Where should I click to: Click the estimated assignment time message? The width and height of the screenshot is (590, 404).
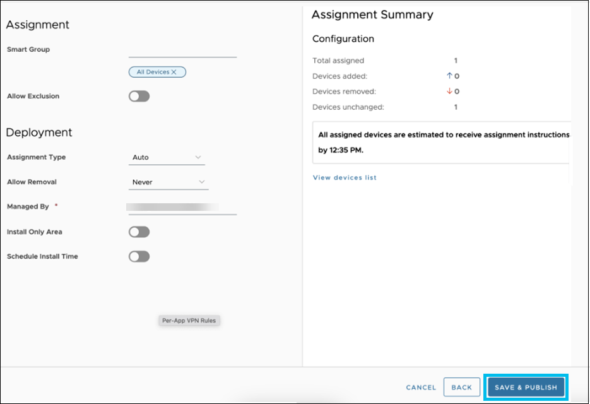[442, 142]
